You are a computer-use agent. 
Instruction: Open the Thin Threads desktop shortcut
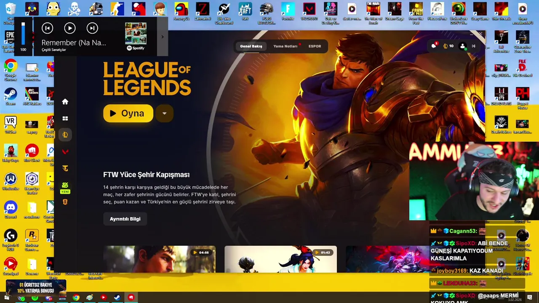click(x=501, y=12)
